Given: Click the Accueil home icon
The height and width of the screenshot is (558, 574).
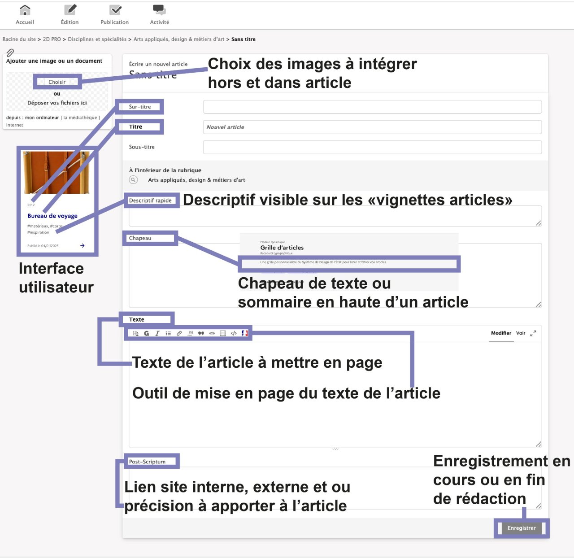Looking at the screenshot, I should tap(25, 10).
